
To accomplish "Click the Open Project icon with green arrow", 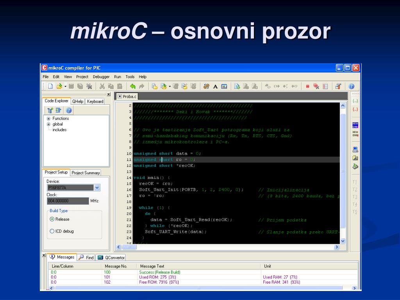I will pyautogui.click(x=163, y=86).
